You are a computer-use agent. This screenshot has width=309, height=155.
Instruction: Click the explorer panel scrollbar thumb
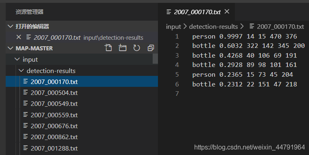pyautogui.click(x=155, y=58)
